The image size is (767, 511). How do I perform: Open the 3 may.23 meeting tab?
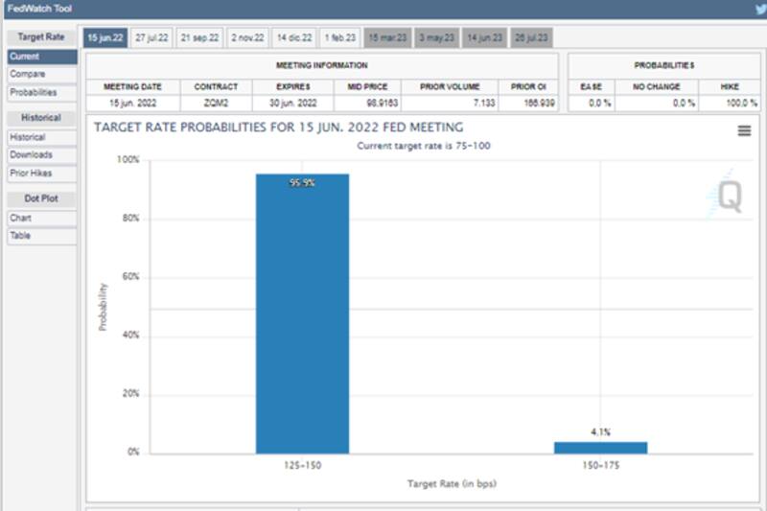(x=437, y=37)
